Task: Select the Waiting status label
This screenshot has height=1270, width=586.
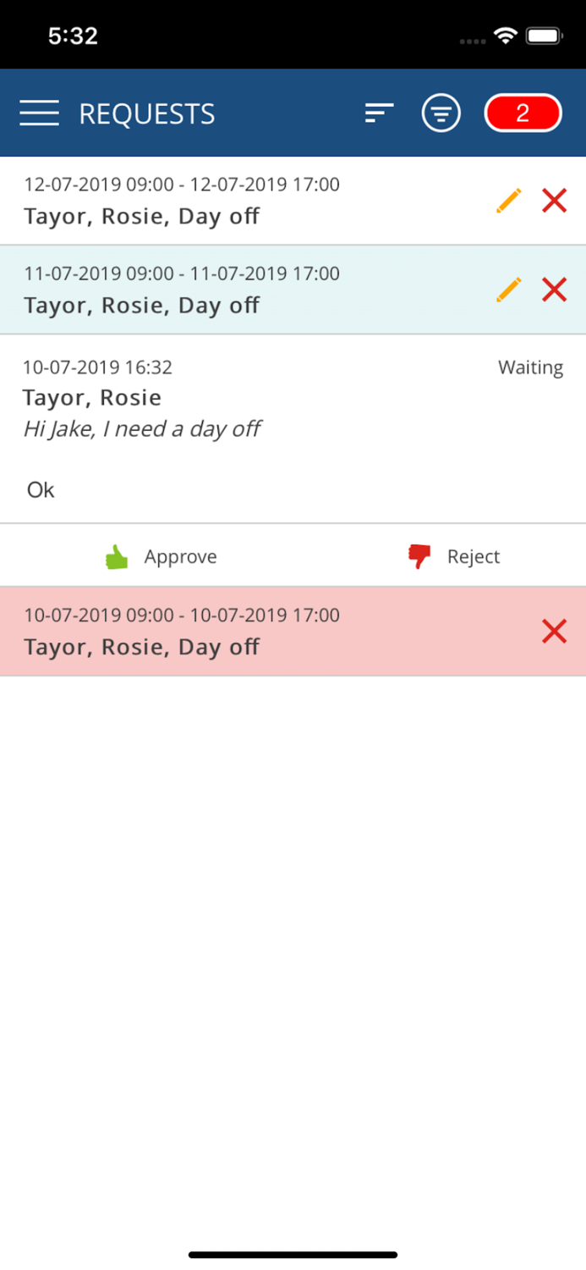Action: click(530, 367)
